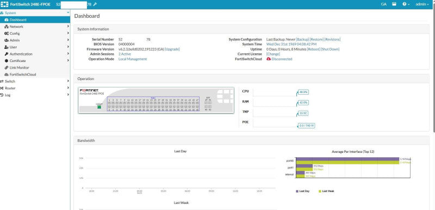
Task: Click the TMP temperature value tag
Action: (x=303, y=113)
